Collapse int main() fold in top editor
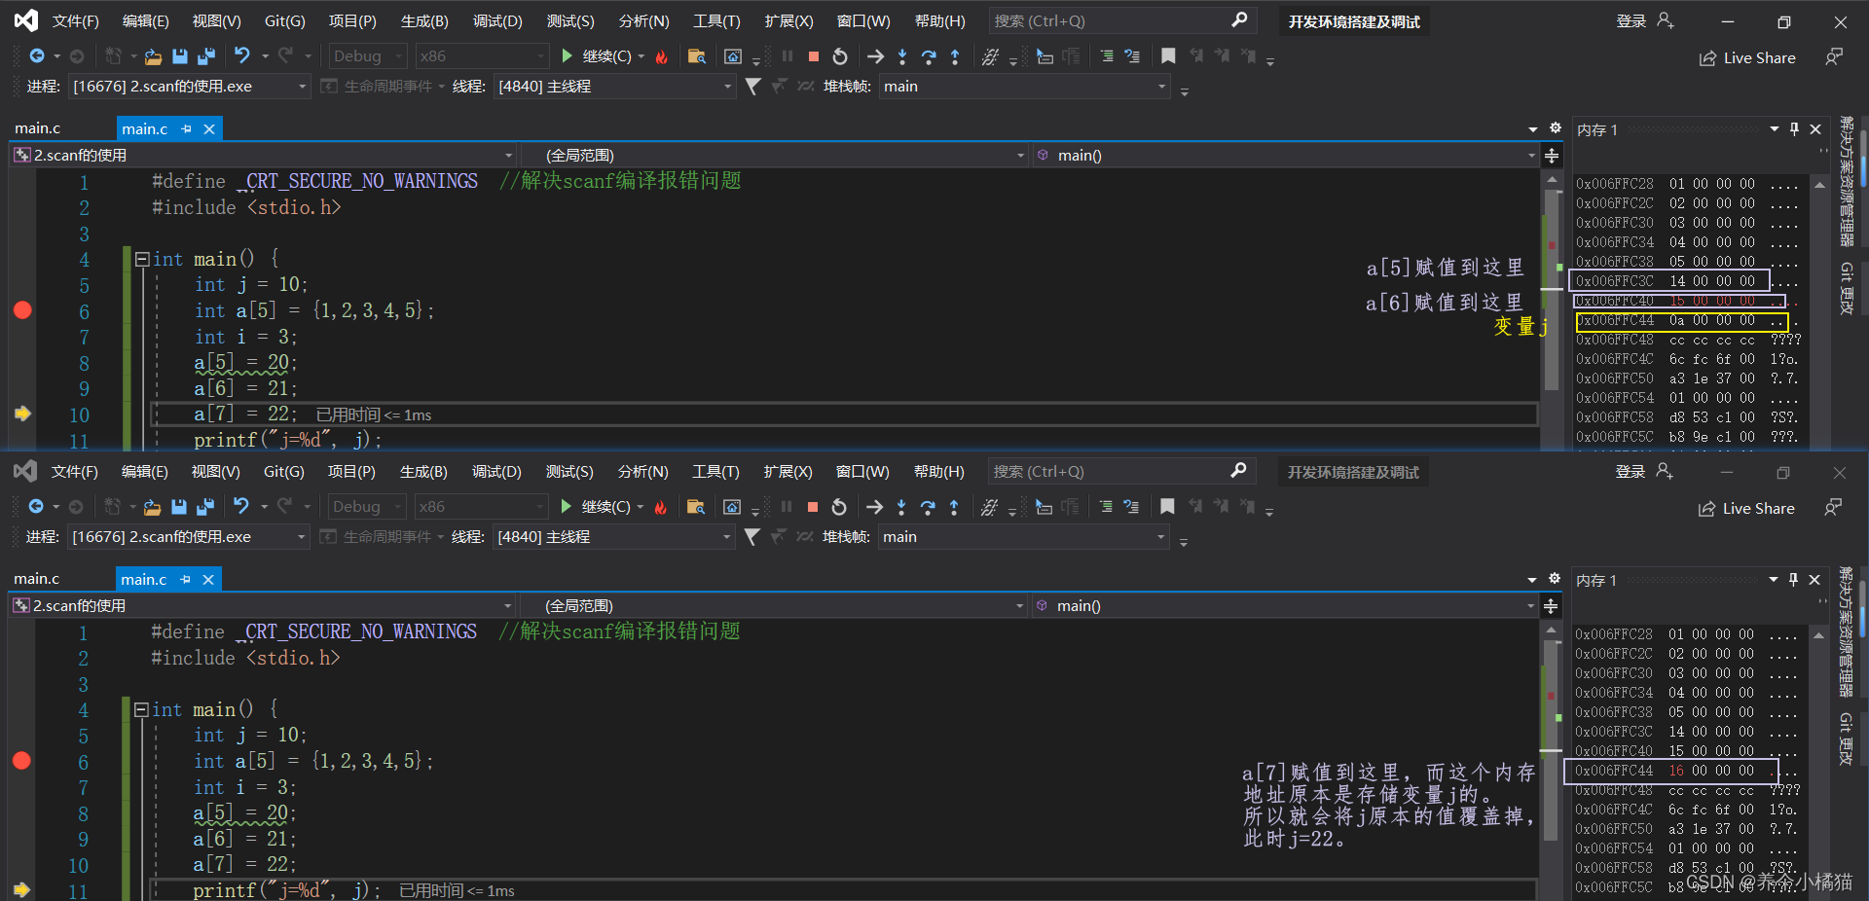The image size is (1869, 901). [x=142, y=259]
